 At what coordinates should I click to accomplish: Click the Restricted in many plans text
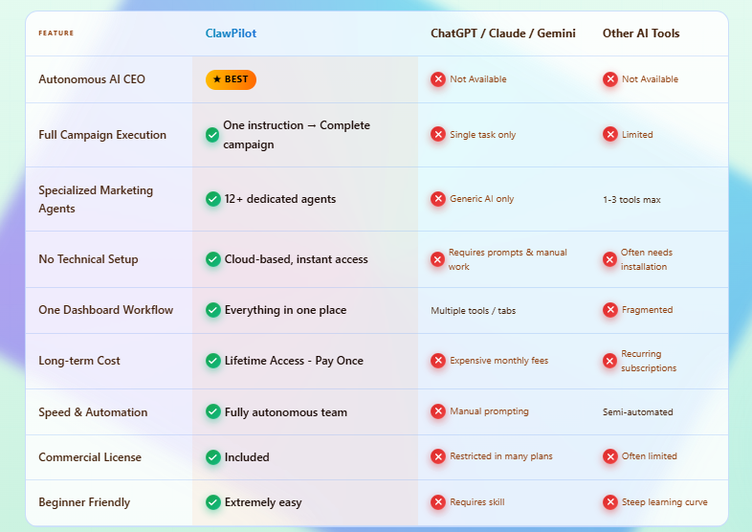click(x=501, y=456)
